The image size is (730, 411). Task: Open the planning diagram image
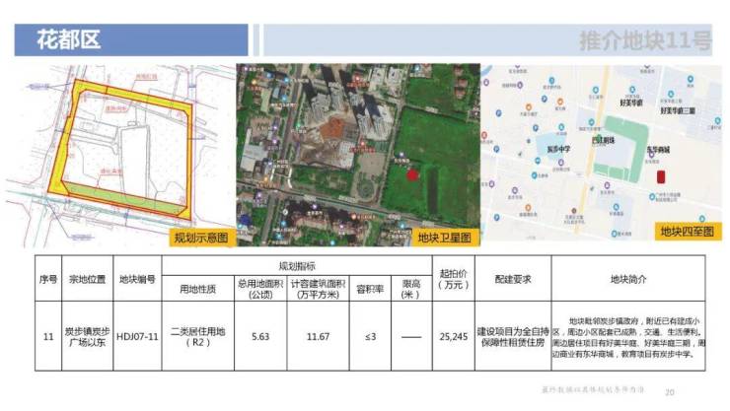(x=120, y=156)
